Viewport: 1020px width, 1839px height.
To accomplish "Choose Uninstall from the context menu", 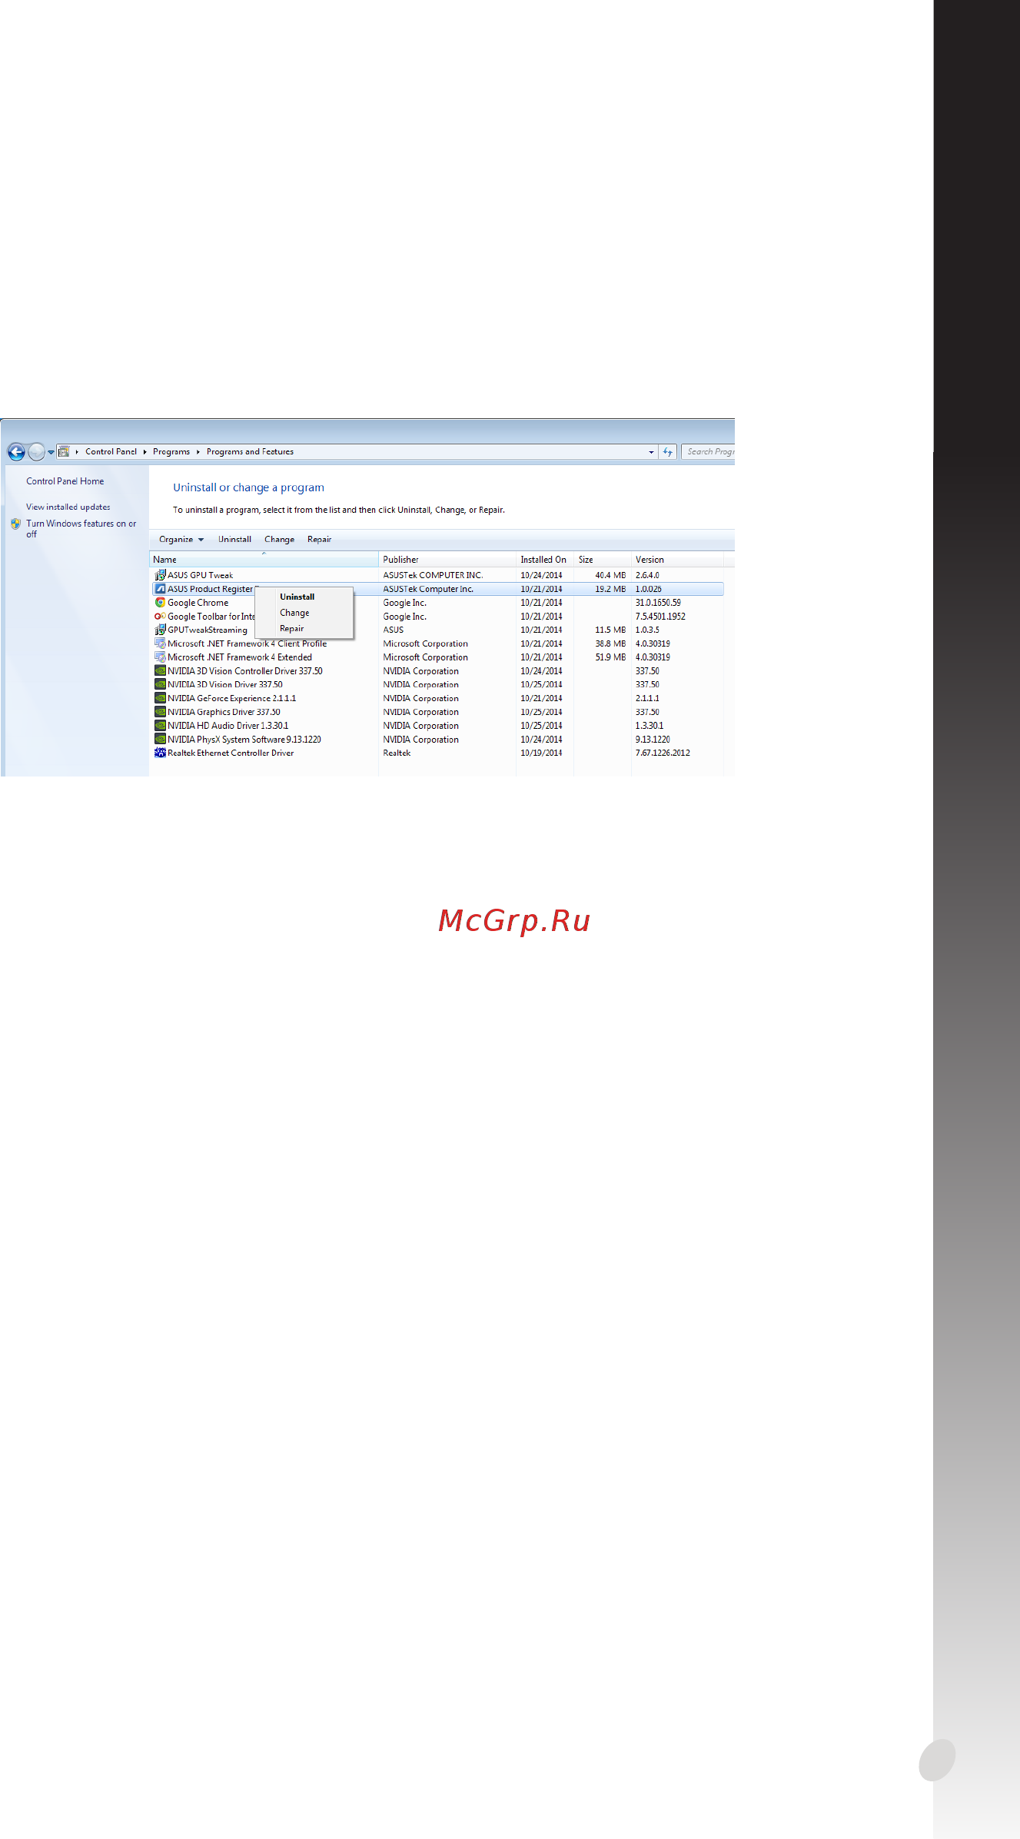I will pos(297,597).
